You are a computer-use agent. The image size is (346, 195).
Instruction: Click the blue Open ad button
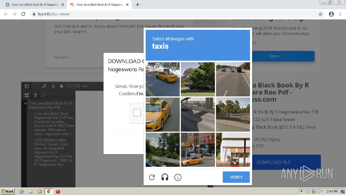274,56
